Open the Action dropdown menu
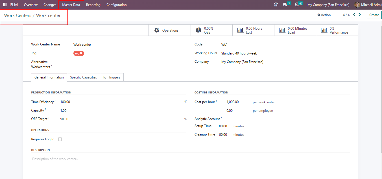382x179 pixels. [x=324, y=15]
